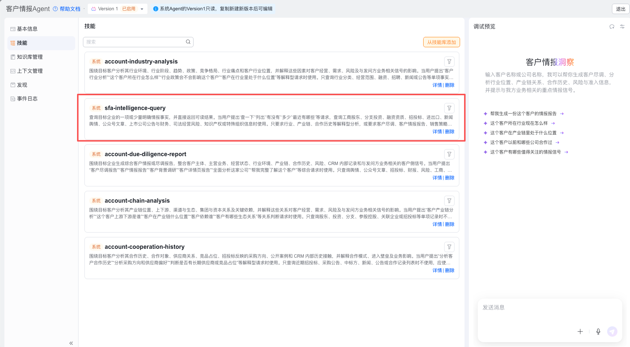Open the 帮助文档 help link

coord(67,9)
